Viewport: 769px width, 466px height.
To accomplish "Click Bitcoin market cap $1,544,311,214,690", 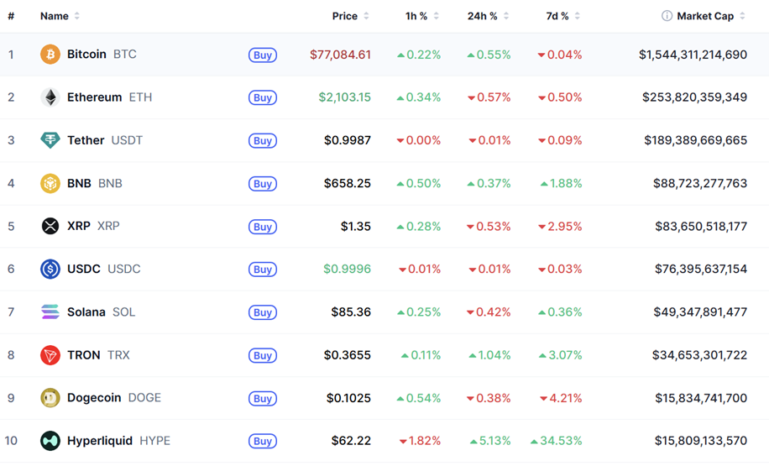I will coord(693,55).
